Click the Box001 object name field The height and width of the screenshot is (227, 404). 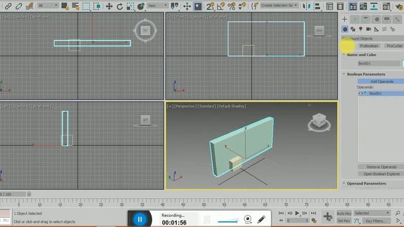tap(379, 63)
